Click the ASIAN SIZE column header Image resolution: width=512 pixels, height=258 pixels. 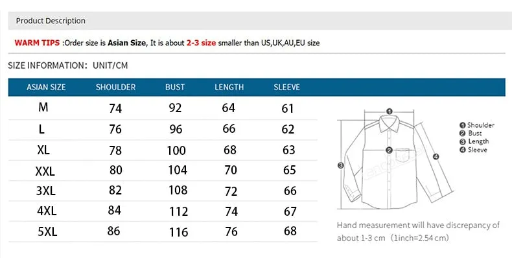coord(46,88)
